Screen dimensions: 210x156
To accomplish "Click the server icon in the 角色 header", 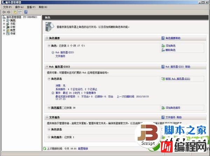I will coord(49,27).
